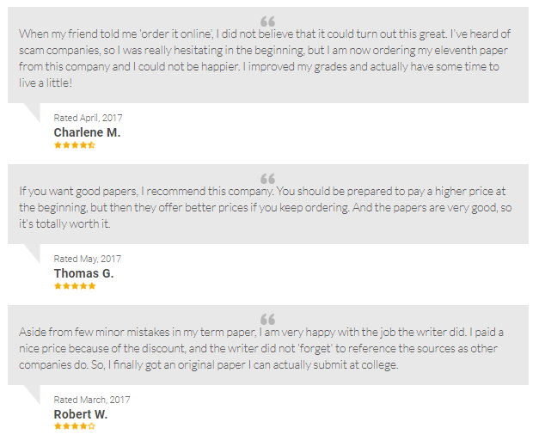The width and height of the screenshot is (539, 434).
Task: Click Robert W.'s four-star rating
Action: click(x=75, y=426)
